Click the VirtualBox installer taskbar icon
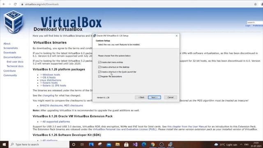Screen dimensions: 263x148 [x=170, y=144]
